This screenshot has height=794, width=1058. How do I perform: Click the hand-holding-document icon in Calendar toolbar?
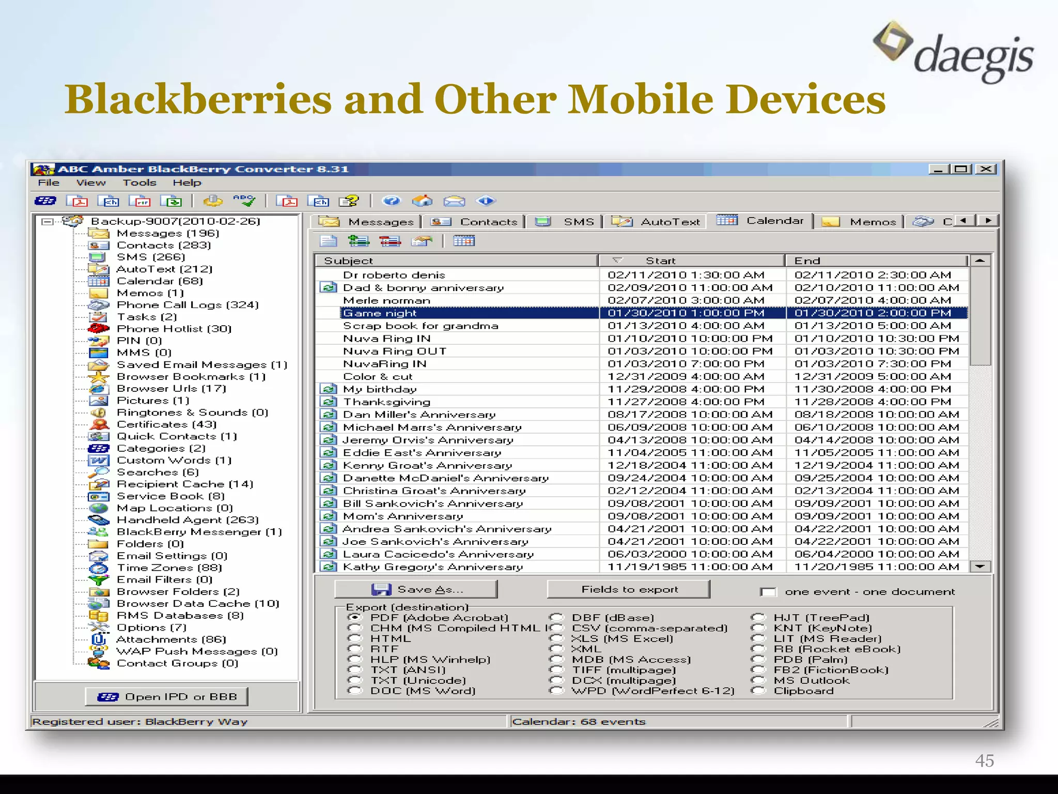[422, 240]
